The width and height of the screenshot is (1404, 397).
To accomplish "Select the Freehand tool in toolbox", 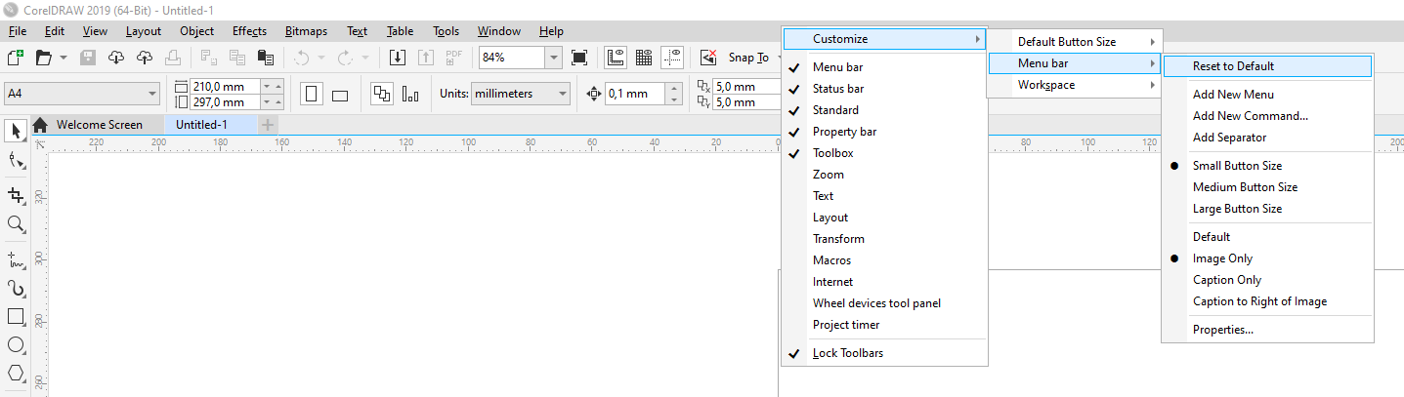I will coord(16,259).
